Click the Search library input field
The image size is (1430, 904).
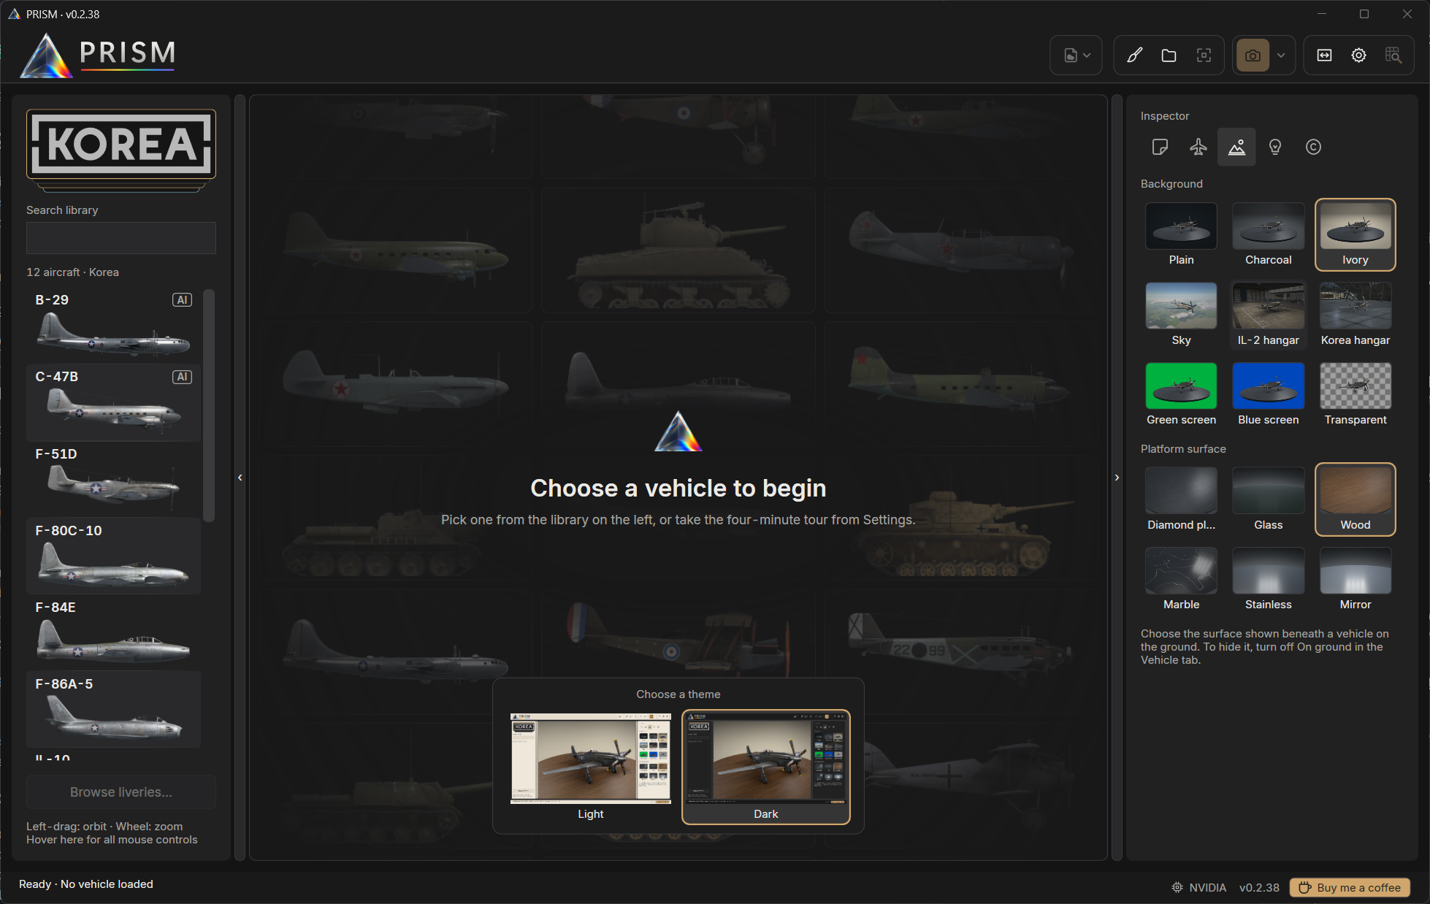(x=121, y=238)
